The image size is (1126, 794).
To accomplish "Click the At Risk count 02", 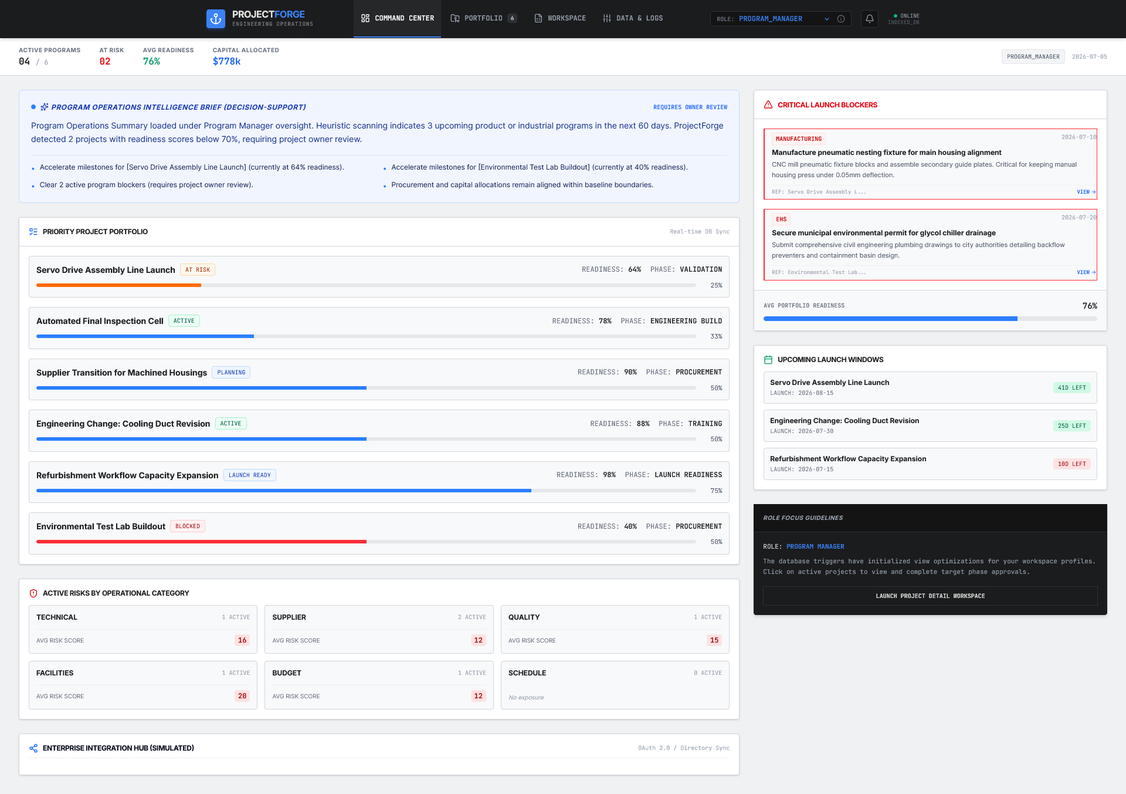I will 105,62.
